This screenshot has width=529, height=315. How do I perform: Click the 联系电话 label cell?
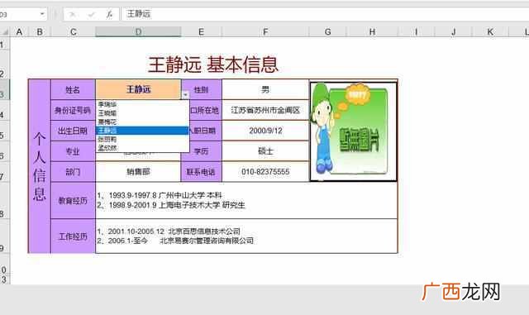[202, 172]
